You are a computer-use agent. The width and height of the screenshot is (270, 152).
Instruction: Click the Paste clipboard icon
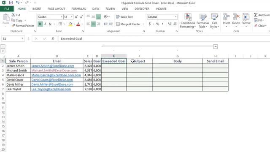pyautogui.click(x=6, y=17)
